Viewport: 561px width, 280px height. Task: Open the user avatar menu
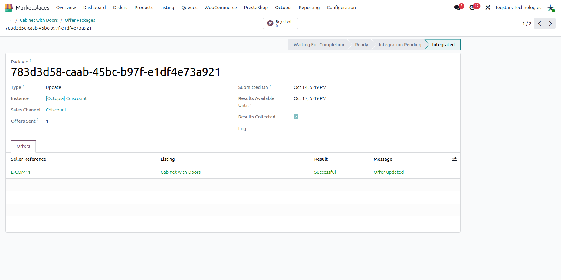coord(551,8)
